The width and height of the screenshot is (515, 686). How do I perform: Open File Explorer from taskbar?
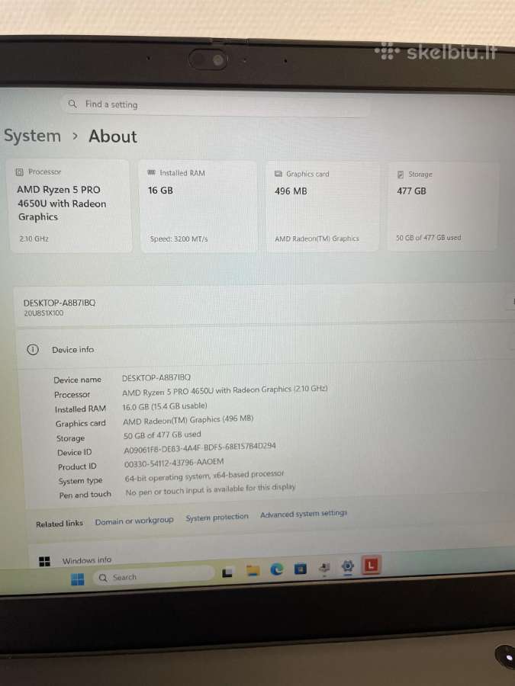pos(253,570)
